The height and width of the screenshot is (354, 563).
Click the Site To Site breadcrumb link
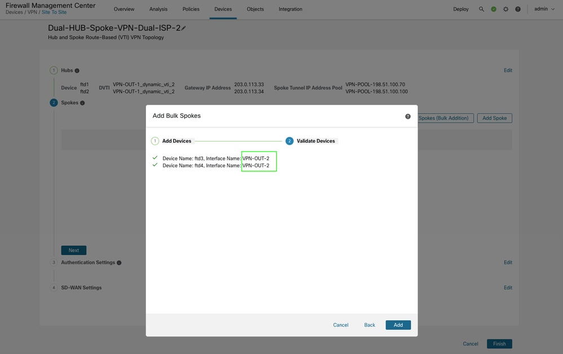(54, 12)
